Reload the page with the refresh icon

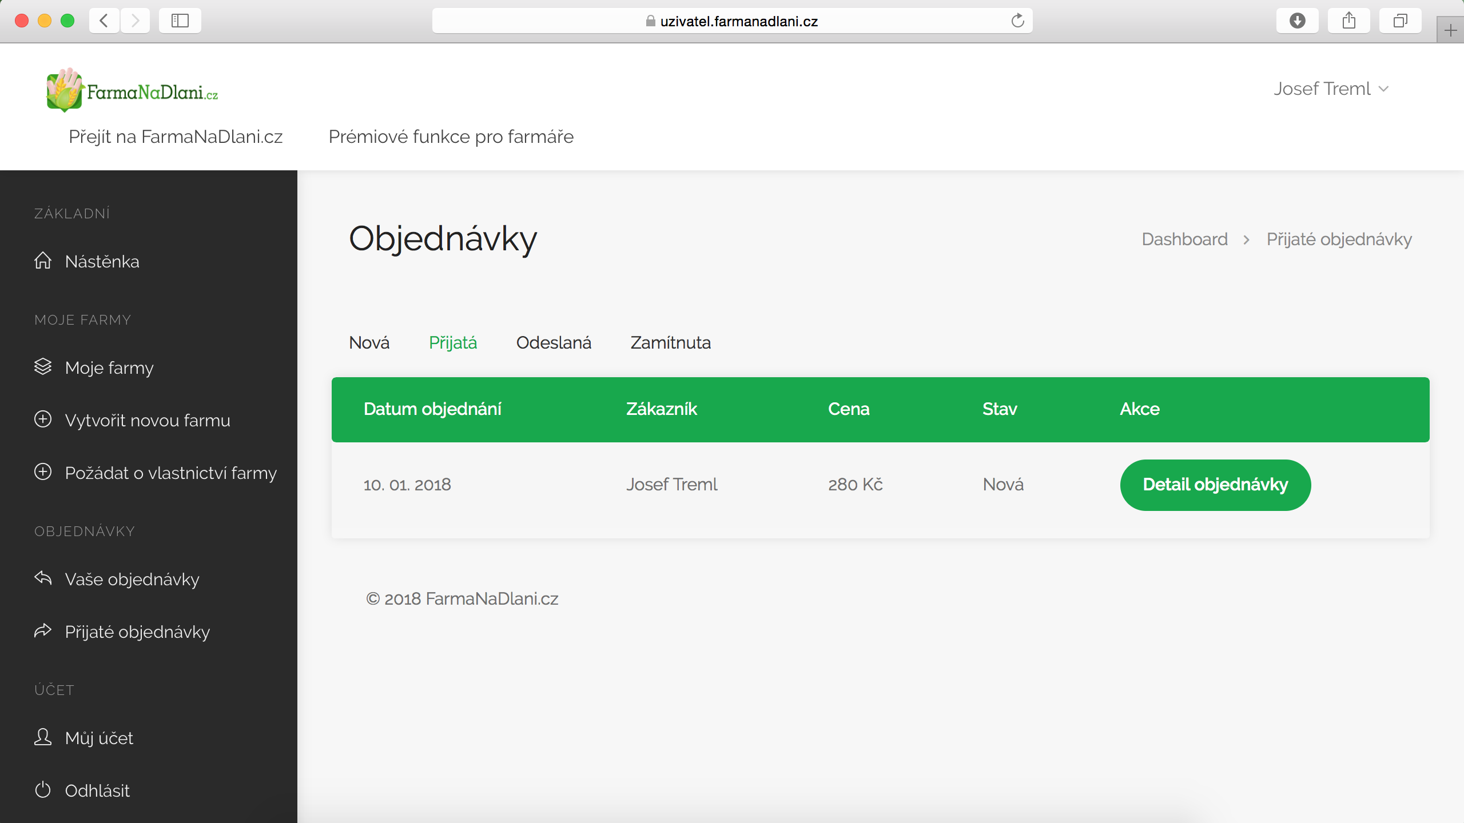coord(1017,21)
